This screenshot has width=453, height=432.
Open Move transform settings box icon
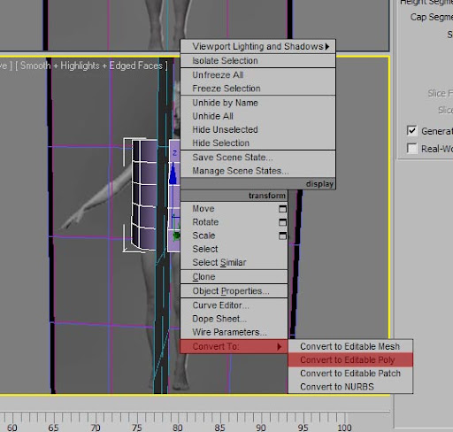click(x=282, y=209)
